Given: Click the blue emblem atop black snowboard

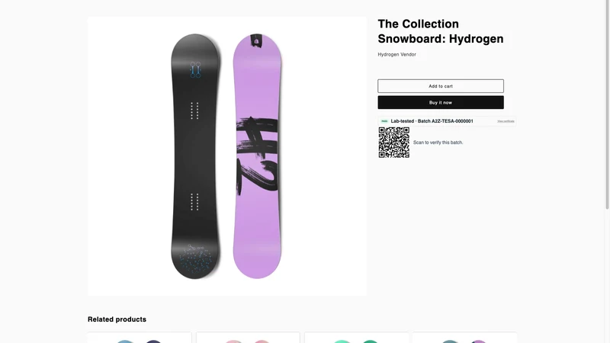Looking at the screenshot, I should 195,69.
